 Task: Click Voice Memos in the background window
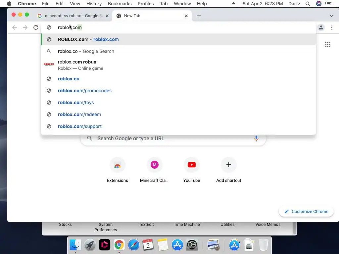[x=268, y=225]
